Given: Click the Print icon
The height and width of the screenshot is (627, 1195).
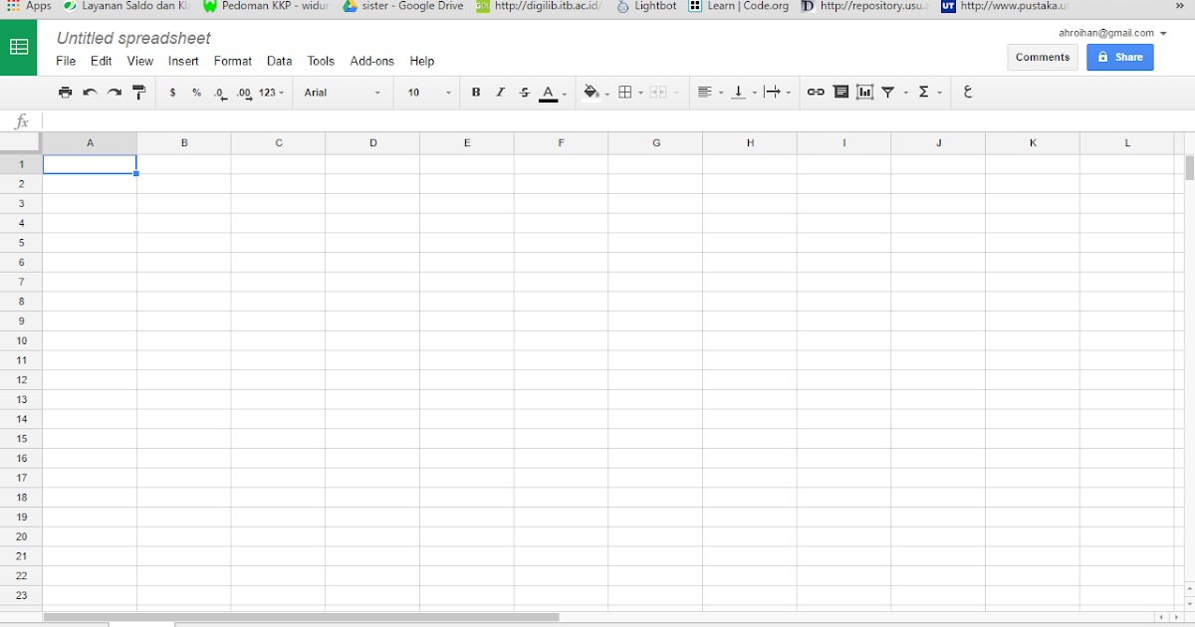Looking at the screenshot, I should click(66, 92).
